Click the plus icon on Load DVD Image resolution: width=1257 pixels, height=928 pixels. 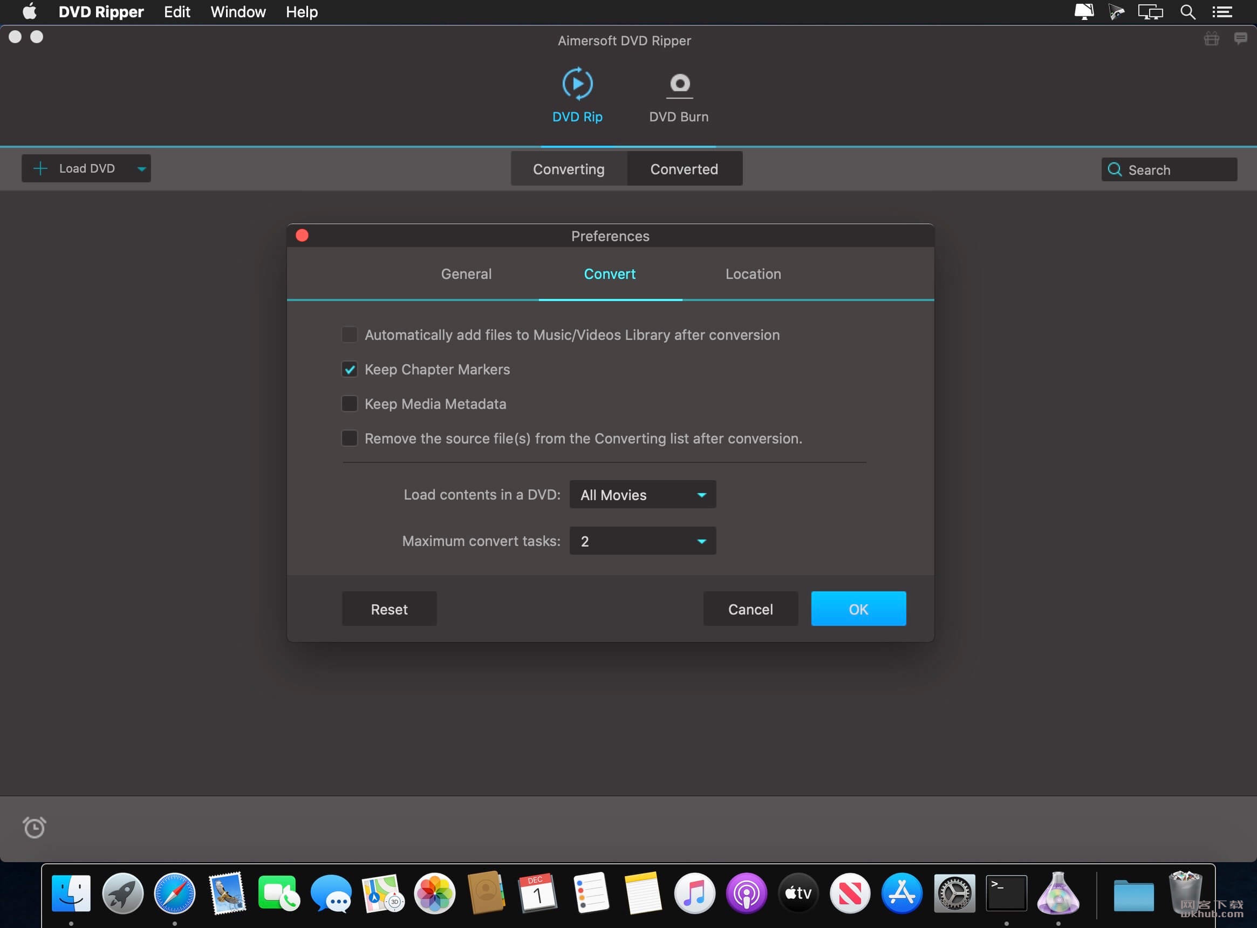coord(40,168)
